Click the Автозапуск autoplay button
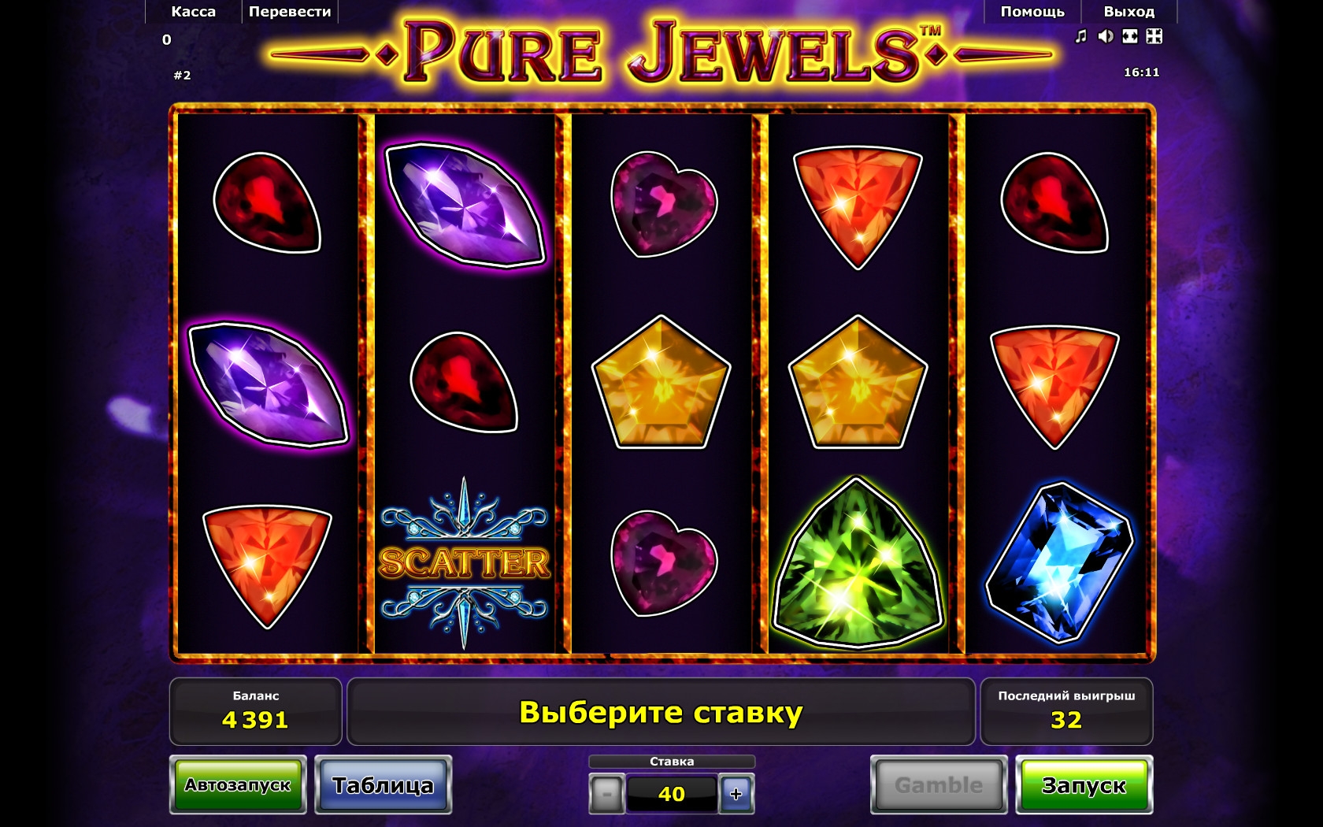1323x827 pixels. [x=238, y=785]
